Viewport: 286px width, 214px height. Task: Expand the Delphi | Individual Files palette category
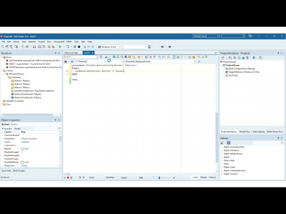pyautogui.click(x=222, y=147)
